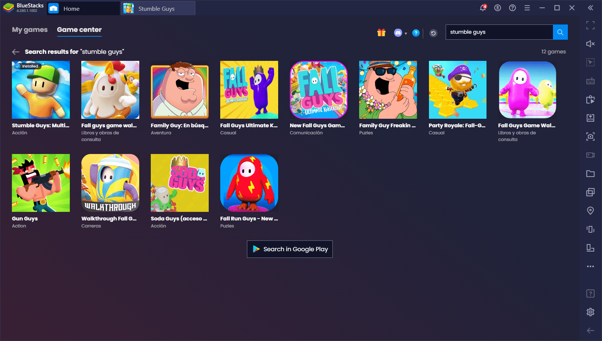Switch to the My games tab

(30, 30)
